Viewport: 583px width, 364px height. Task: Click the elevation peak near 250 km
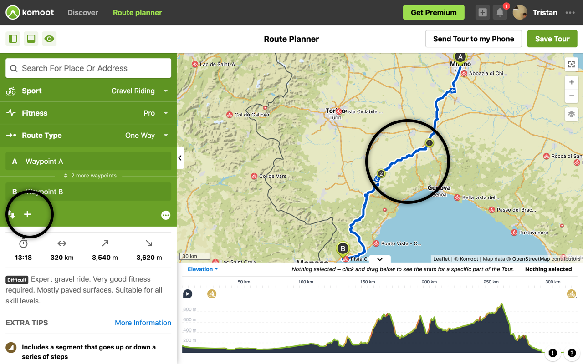click(502, 305)
